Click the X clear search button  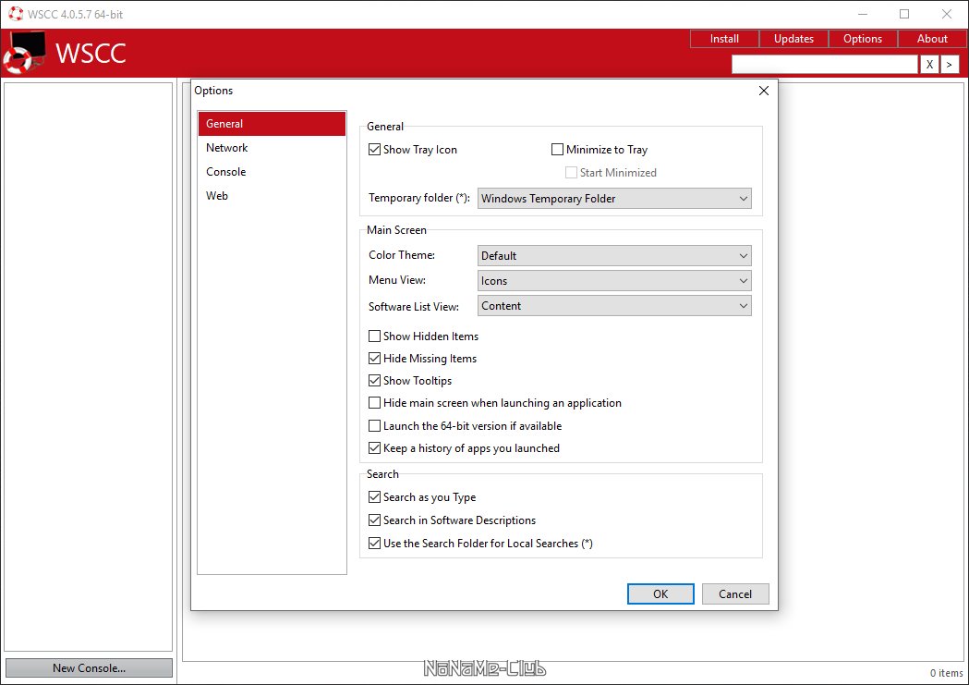(929, 64)
